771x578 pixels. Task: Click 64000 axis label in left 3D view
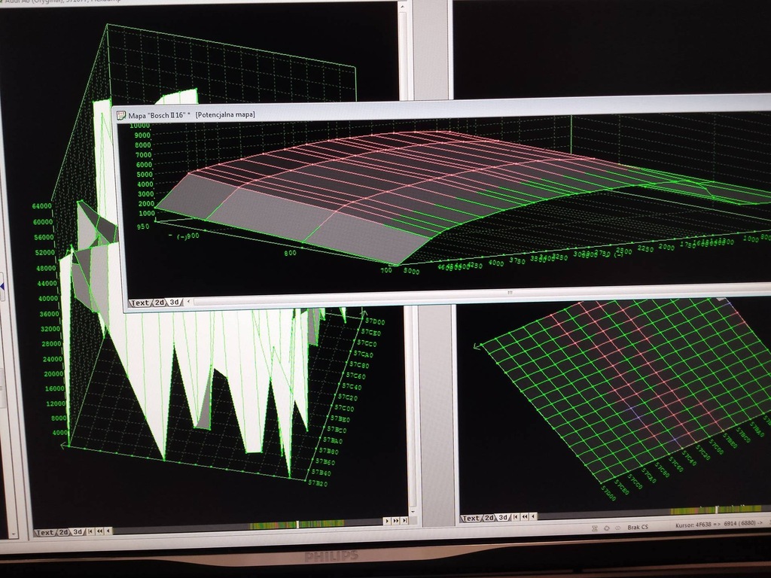(42, 206)
